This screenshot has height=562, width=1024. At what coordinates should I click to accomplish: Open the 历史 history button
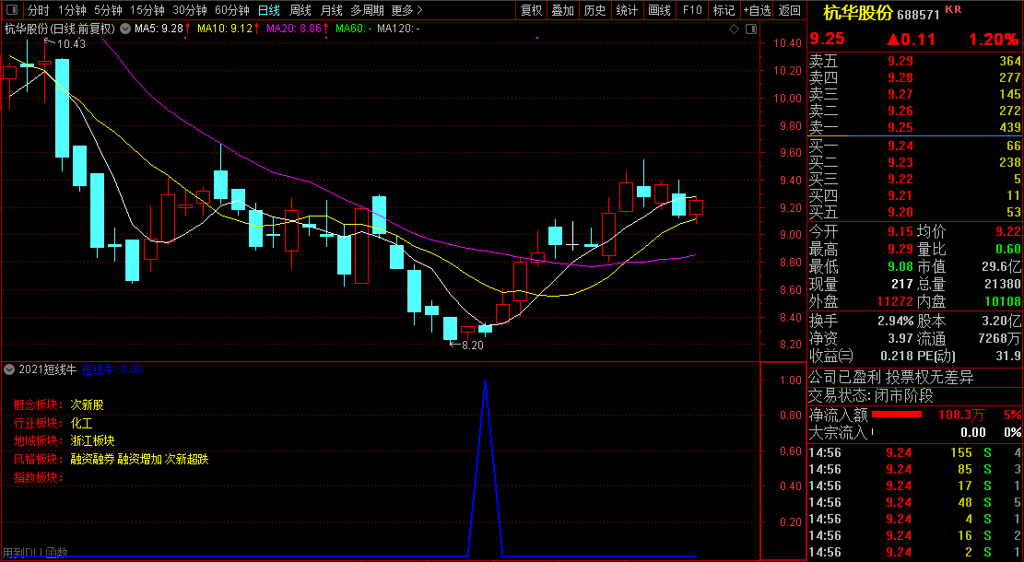click(x=594, y=10)
